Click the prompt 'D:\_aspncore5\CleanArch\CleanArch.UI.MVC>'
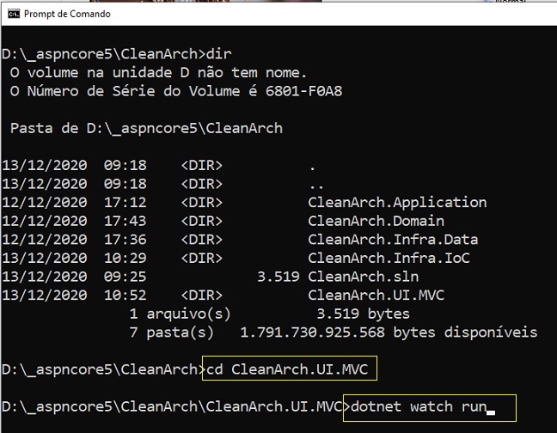This screenshot has height=433, width=557. point(176,406)
